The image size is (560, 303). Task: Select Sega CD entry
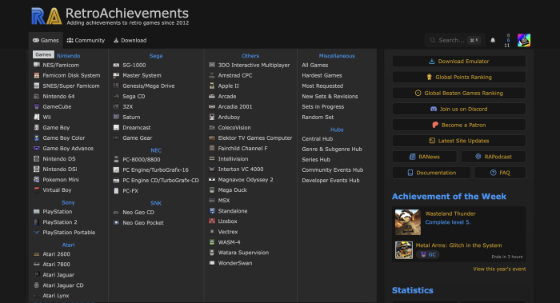click(134, 97)
